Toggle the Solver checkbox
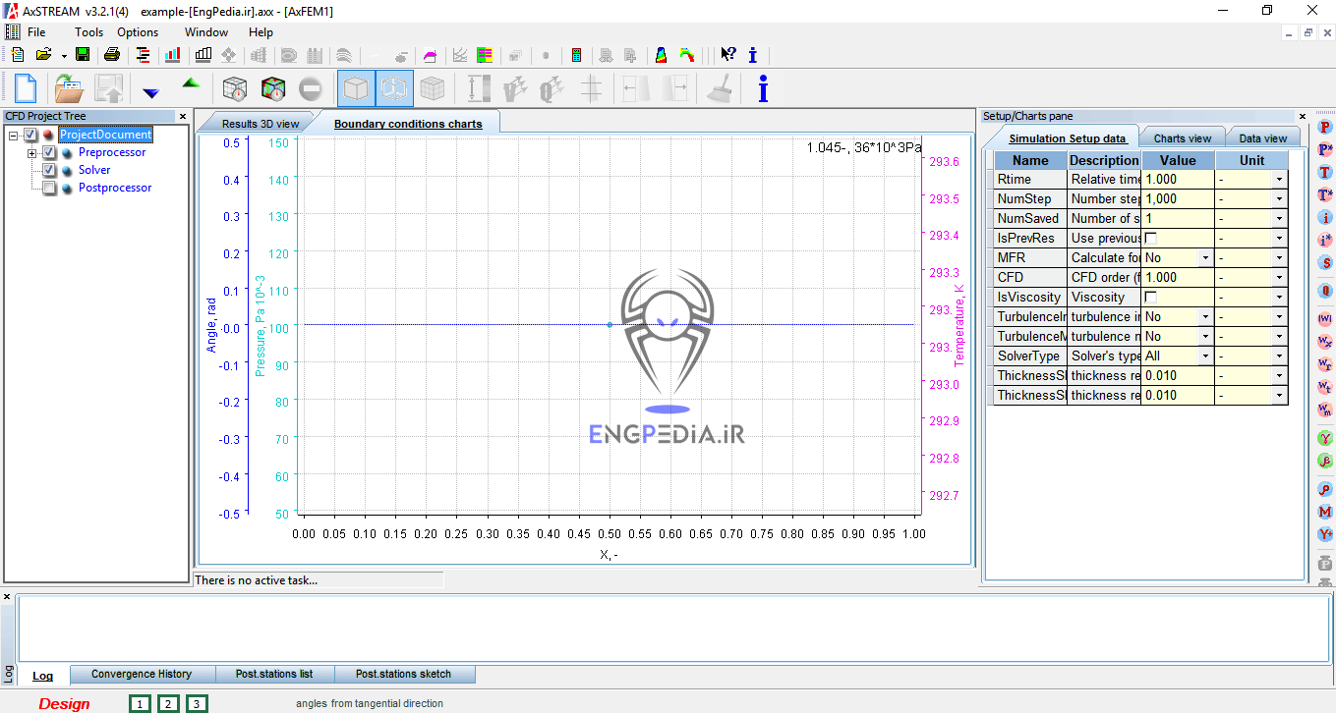 pos(49,170)
